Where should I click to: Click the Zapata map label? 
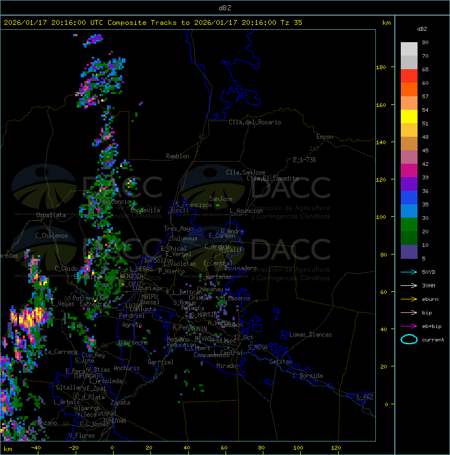[x=120, y=403]
